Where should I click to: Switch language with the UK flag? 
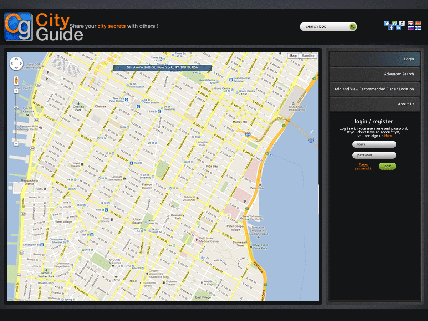coord(411,23)
